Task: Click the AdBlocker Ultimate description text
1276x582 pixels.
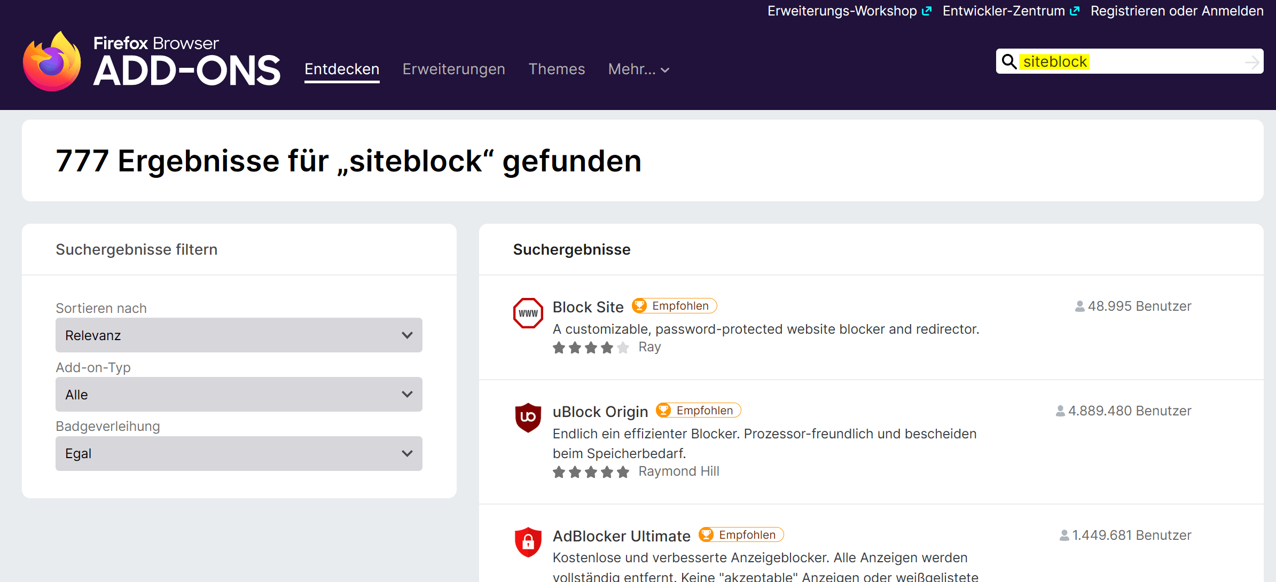Action: (x=766, y=567)
